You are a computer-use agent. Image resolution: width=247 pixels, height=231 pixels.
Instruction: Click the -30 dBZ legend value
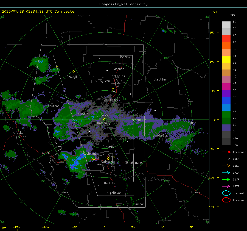pos(235,145)
